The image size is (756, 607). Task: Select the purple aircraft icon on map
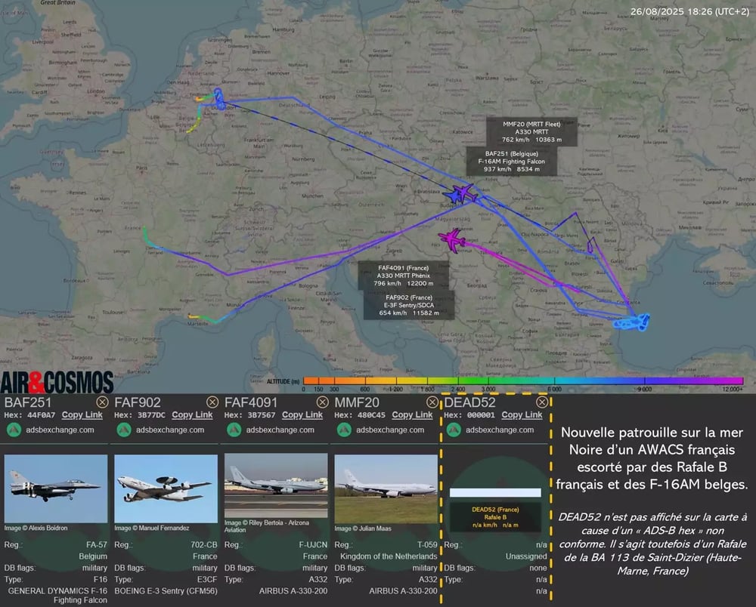[452, 239]
